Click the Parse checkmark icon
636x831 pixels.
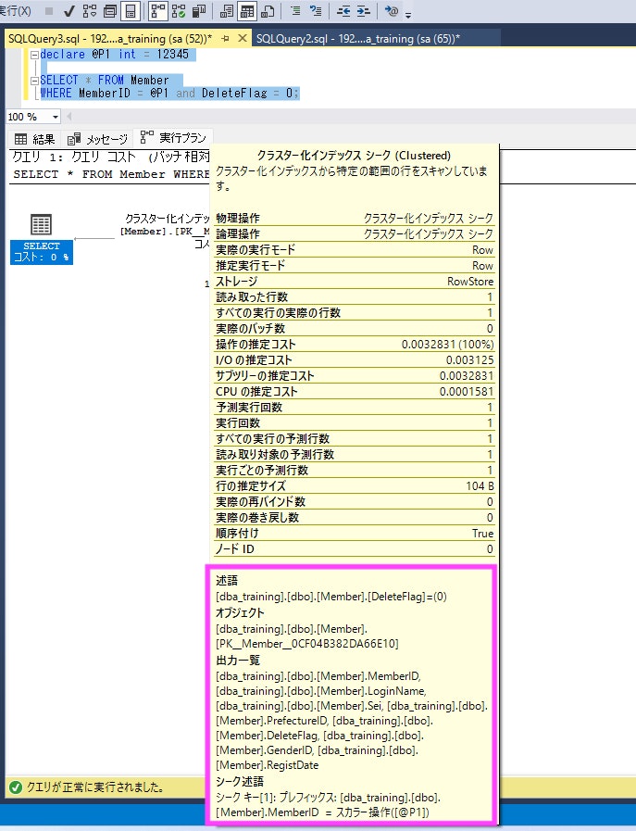click(69, 10)
